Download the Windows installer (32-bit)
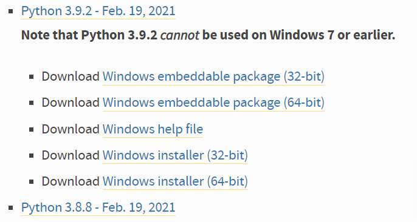The width and height of the screenshot is (417, 222). point(175,155)
